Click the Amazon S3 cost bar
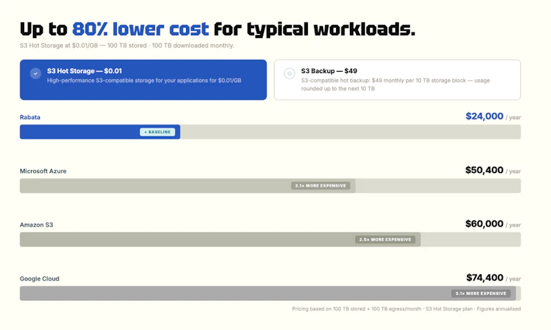551x330 pixels. (220, 240)
